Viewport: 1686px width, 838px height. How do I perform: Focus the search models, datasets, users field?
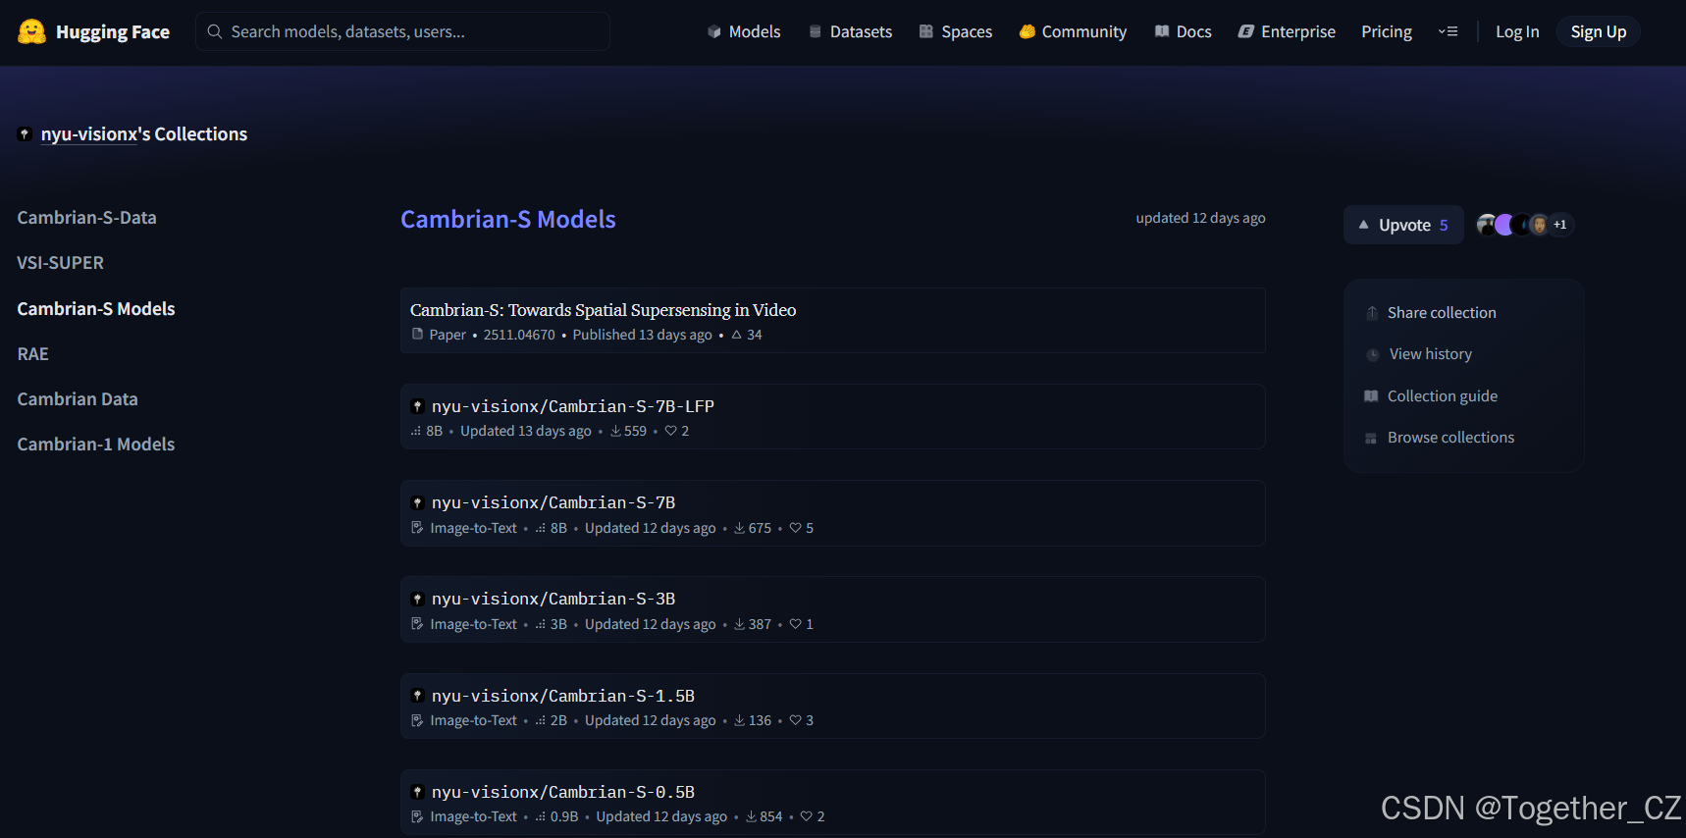tap(402, 31)
